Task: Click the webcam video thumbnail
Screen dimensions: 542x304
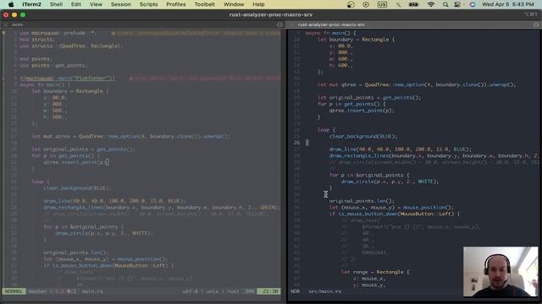Action: 501,272
